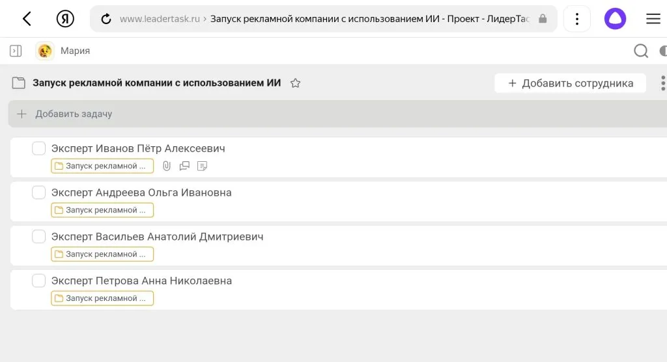
Task: Click the Добавить задачу input field
Action: [x=337, y=114]
